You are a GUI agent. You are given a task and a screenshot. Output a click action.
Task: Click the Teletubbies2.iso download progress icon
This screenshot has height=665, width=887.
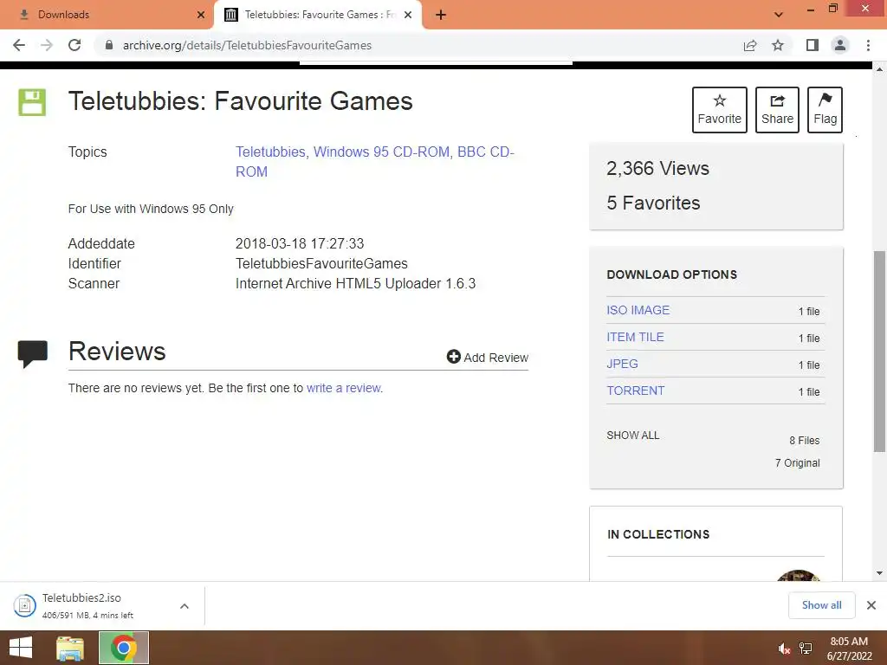point(25,605)
